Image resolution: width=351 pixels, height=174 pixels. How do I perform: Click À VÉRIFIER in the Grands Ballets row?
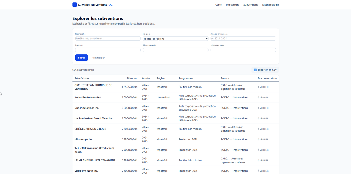coord(263,161)
